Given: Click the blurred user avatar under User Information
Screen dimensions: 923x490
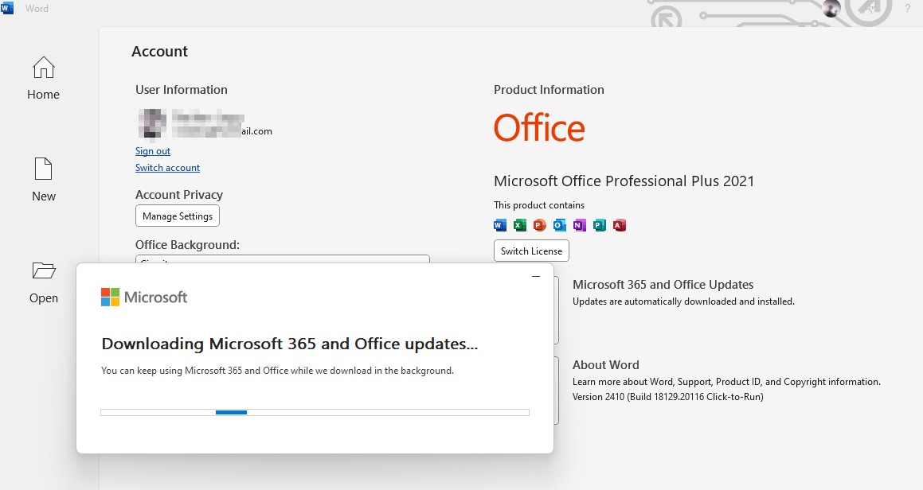Looking at the screenshot, I should (152, 123).
